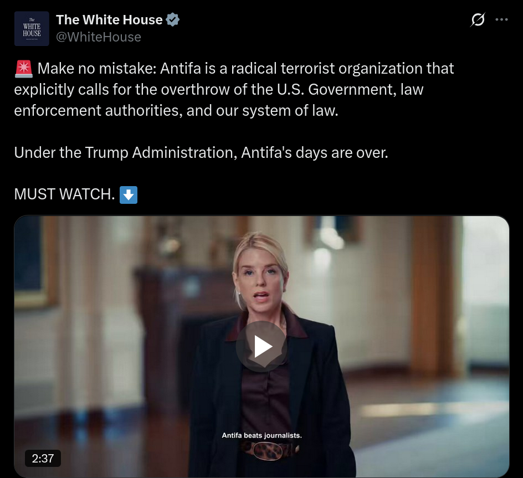Click the 'Antifa beats journalists.' subtitle caption
This screenshot has height=478, width=523.
tap(261, 435)
